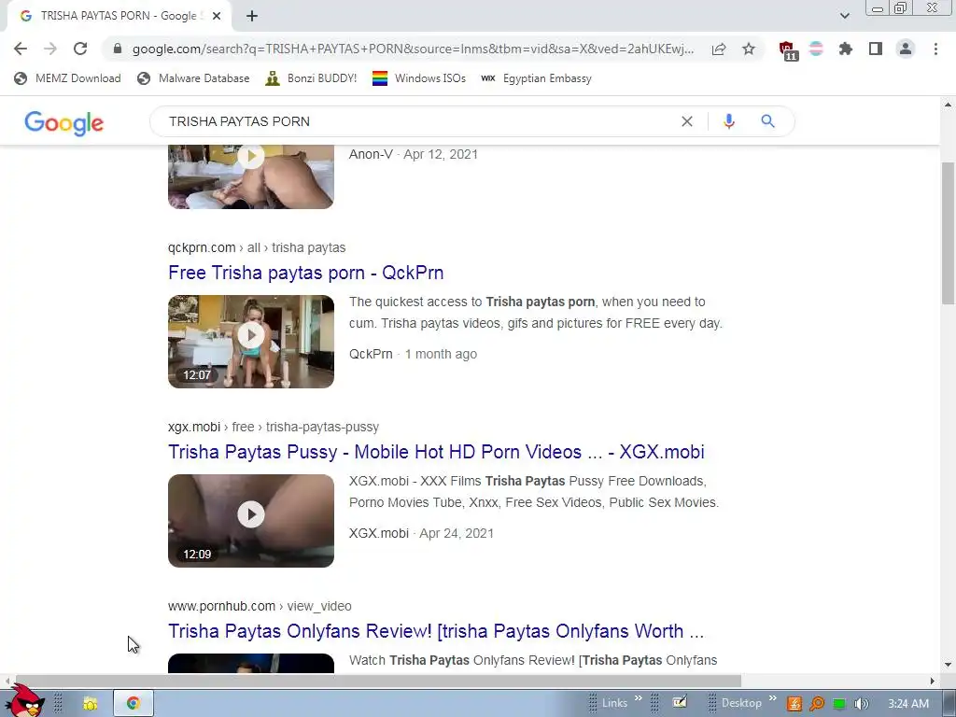Image resolution: width=956 pixels, height=717 pixels.
Task: Select the text 'Apr 24, 2021'
Action: coord(457,533)
